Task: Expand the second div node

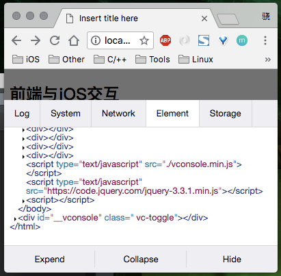Action: (x=23, y=139)
